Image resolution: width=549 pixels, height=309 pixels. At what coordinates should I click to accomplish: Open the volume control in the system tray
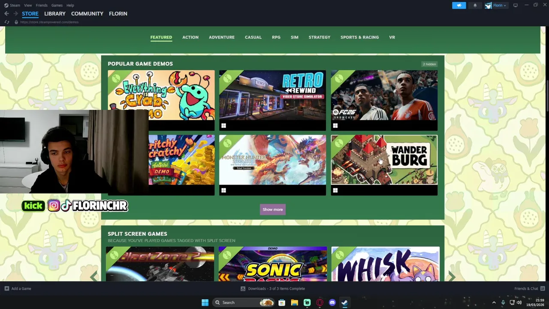(x=519, y=303)
